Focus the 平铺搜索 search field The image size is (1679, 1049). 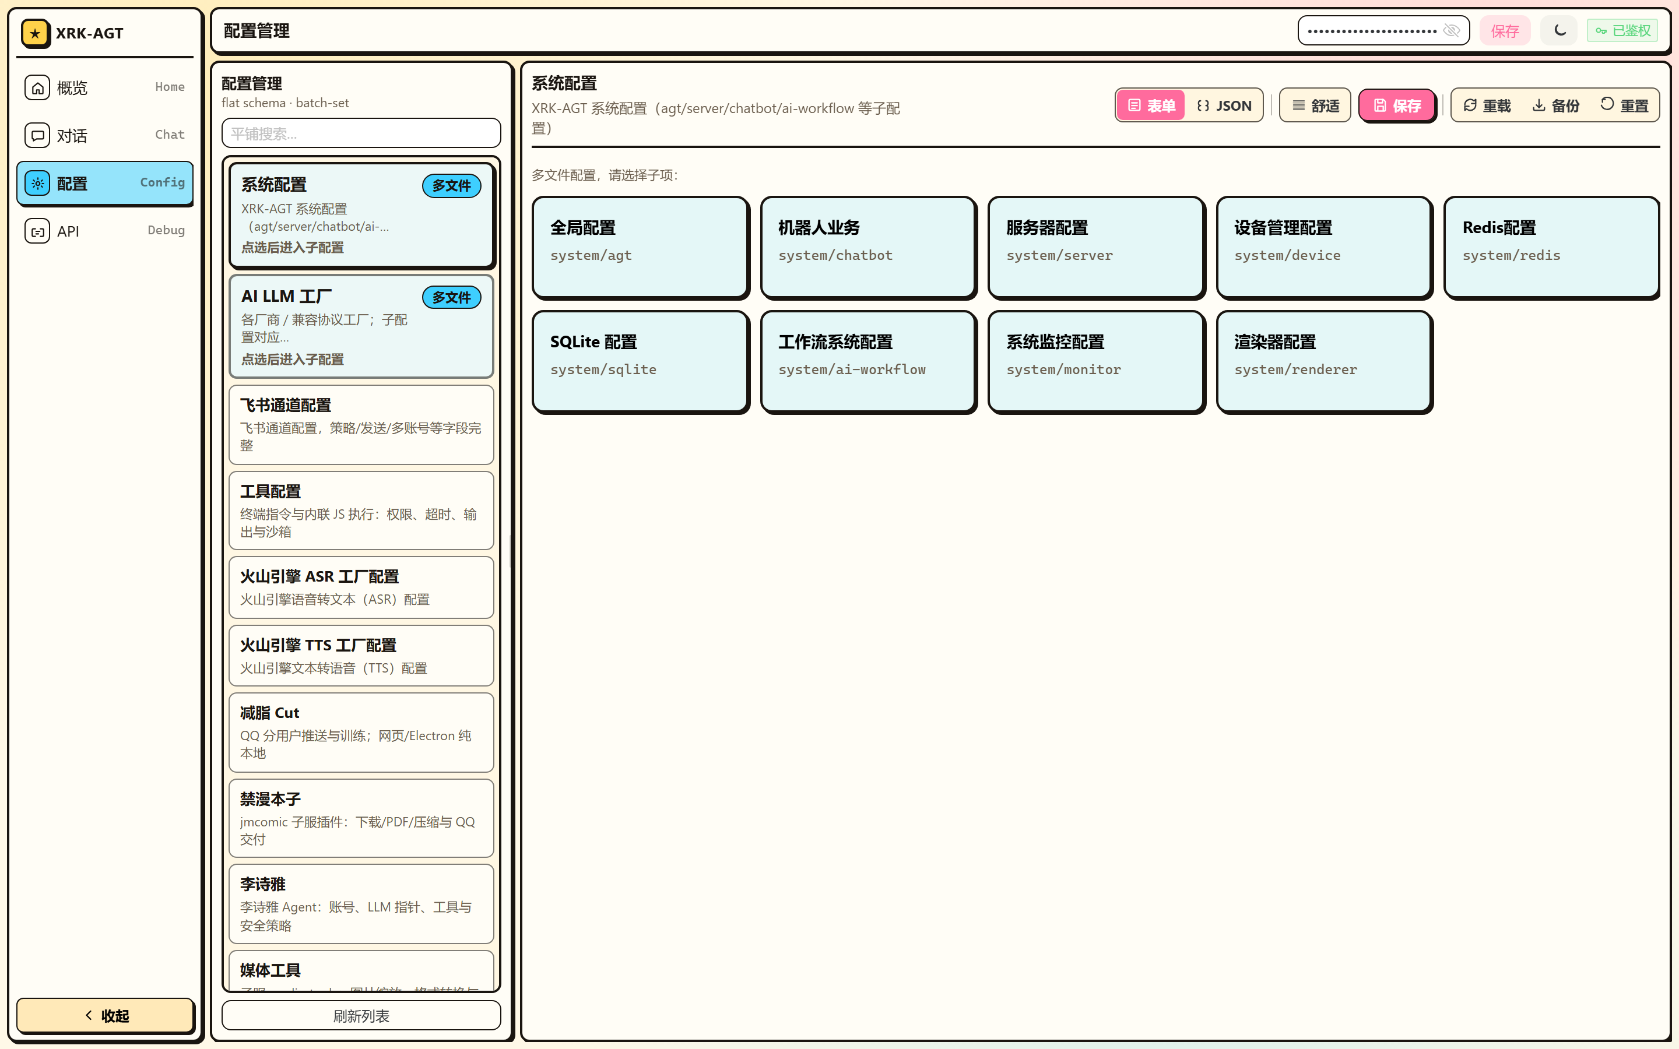361,133
